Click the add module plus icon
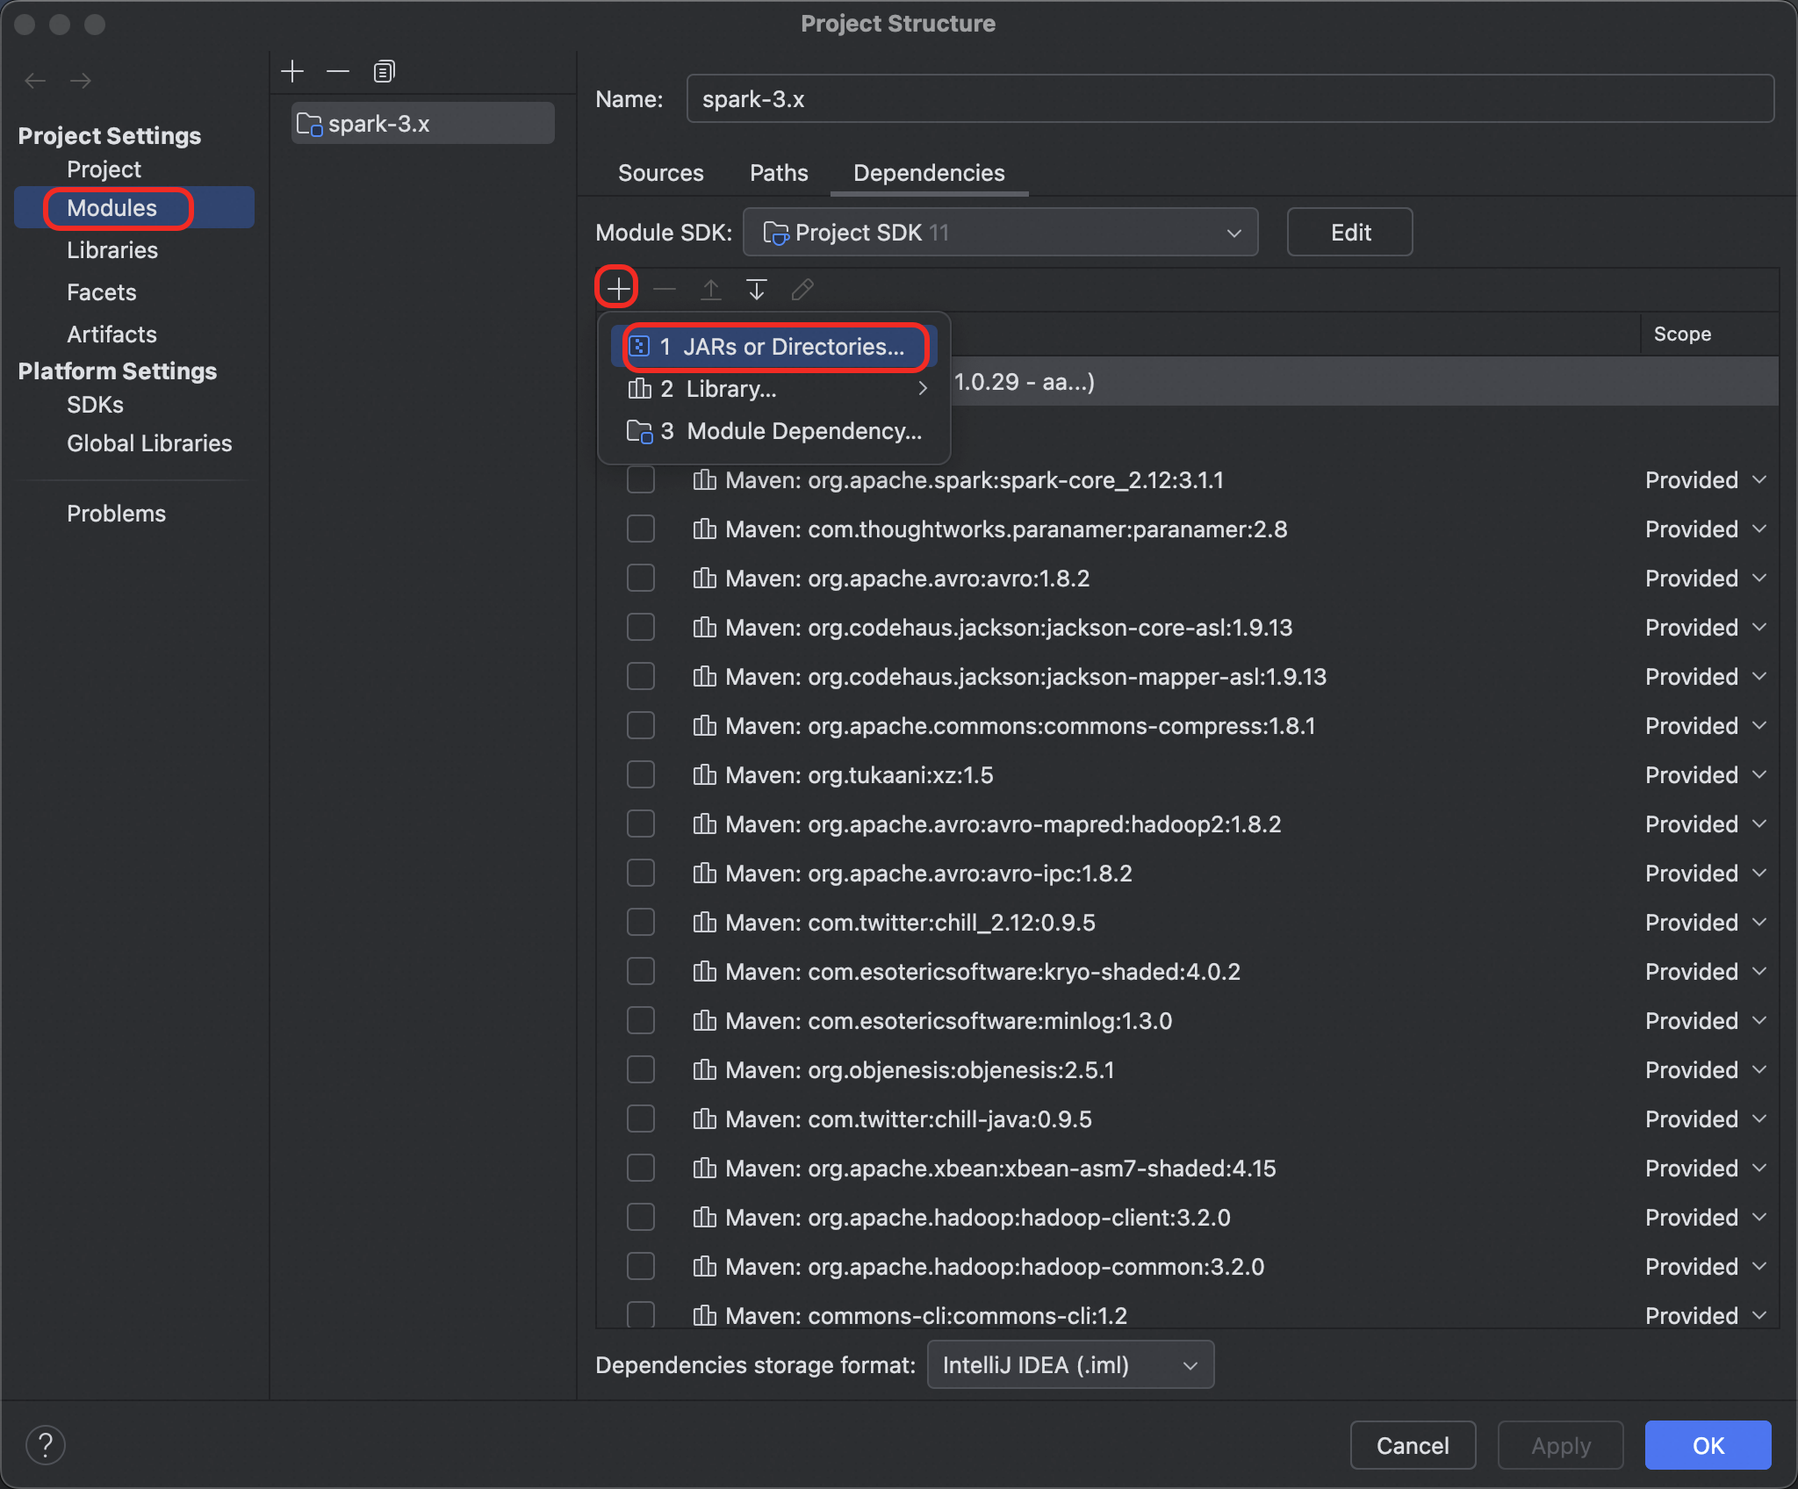 point(292,71)
